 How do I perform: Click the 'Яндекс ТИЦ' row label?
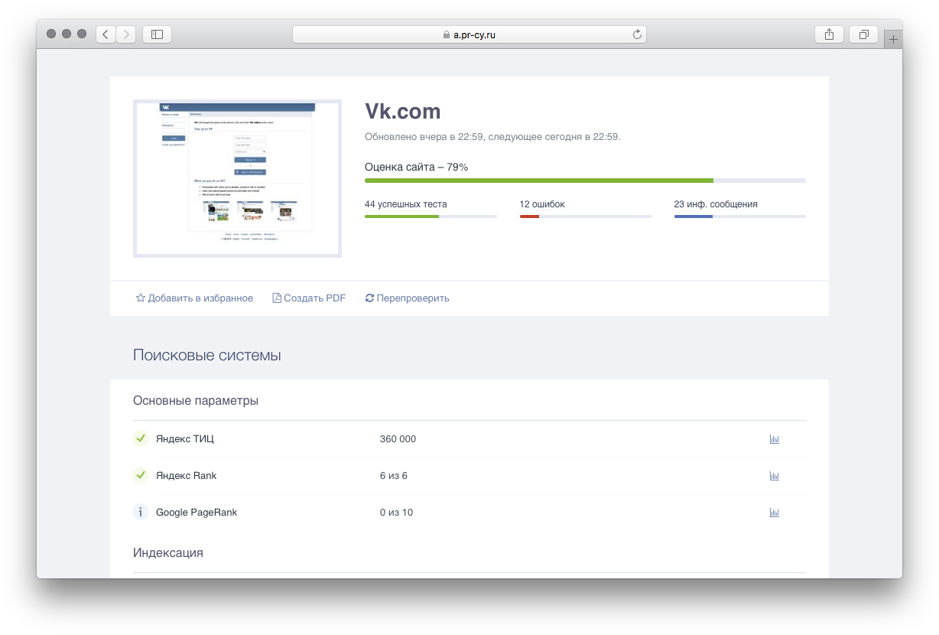[185, 439]
